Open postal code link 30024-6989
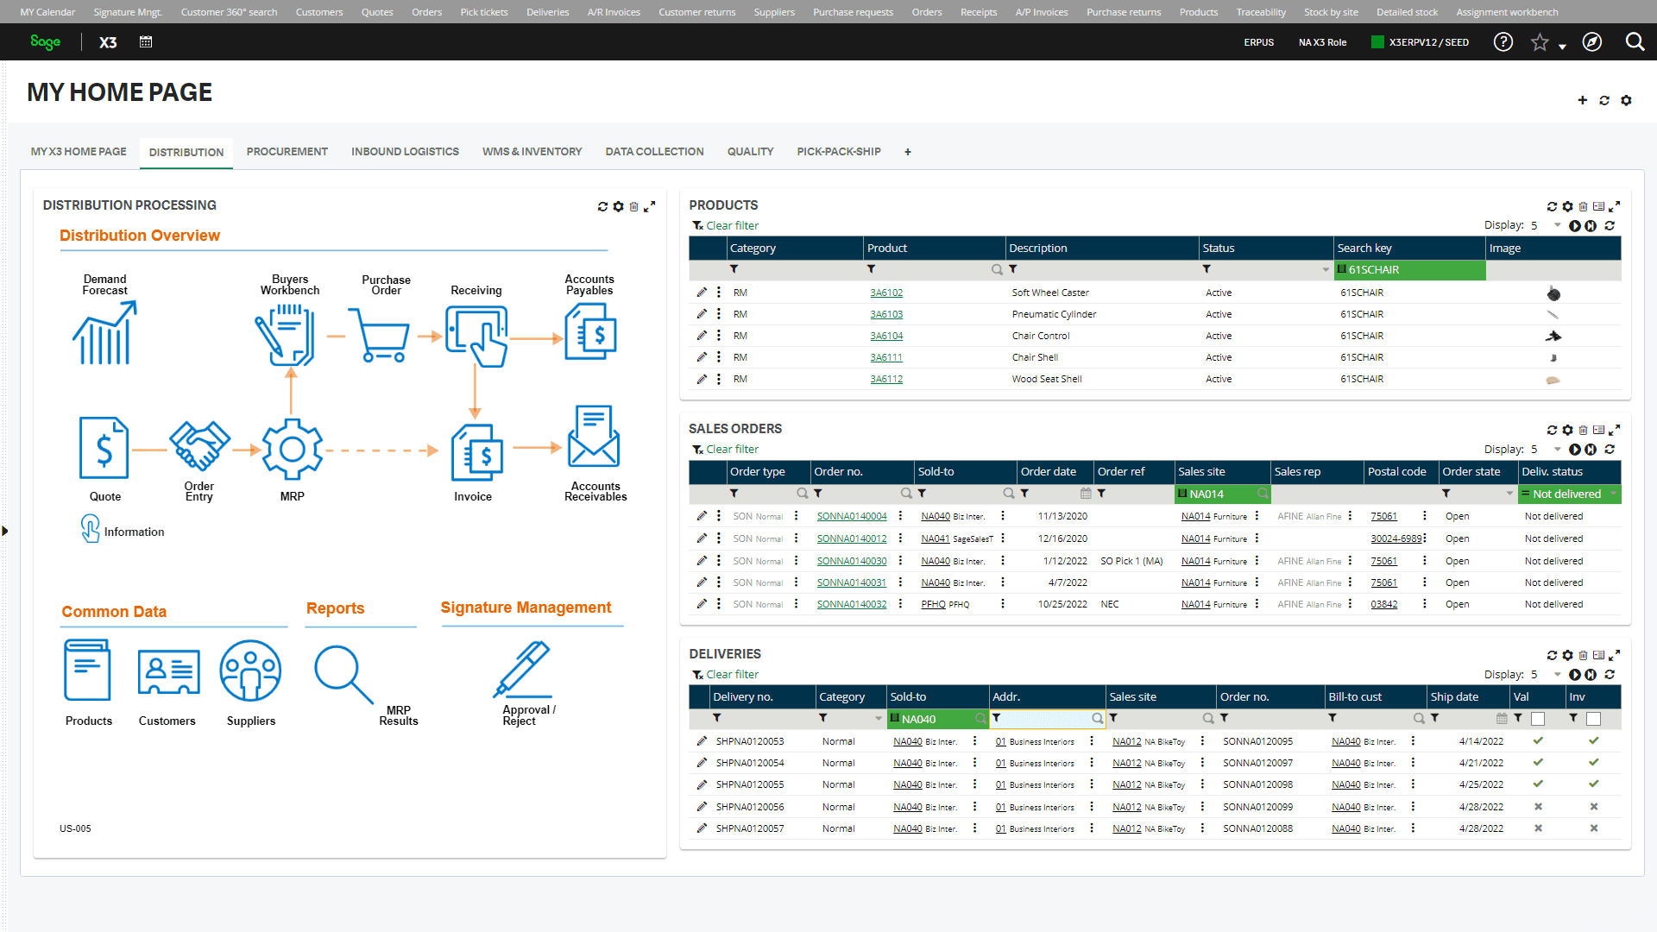The height and width of the screenshot is (932, 1657). [1396, 538]
